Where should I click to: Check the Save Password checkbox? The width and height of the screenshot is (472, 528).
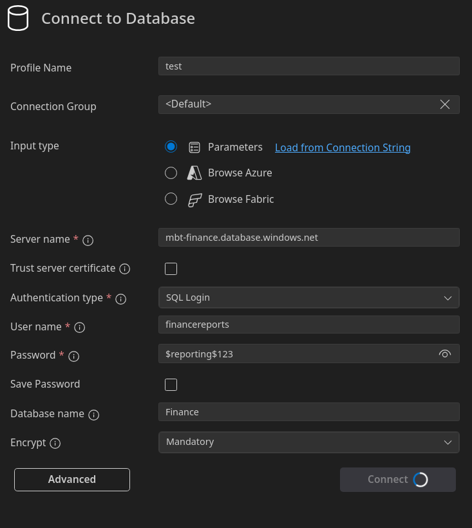point(171,384)
